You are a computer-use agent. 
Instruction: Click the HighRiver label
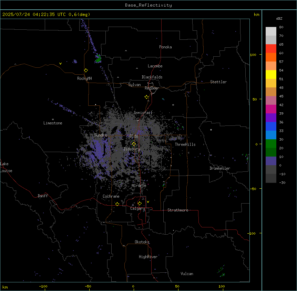148,257
